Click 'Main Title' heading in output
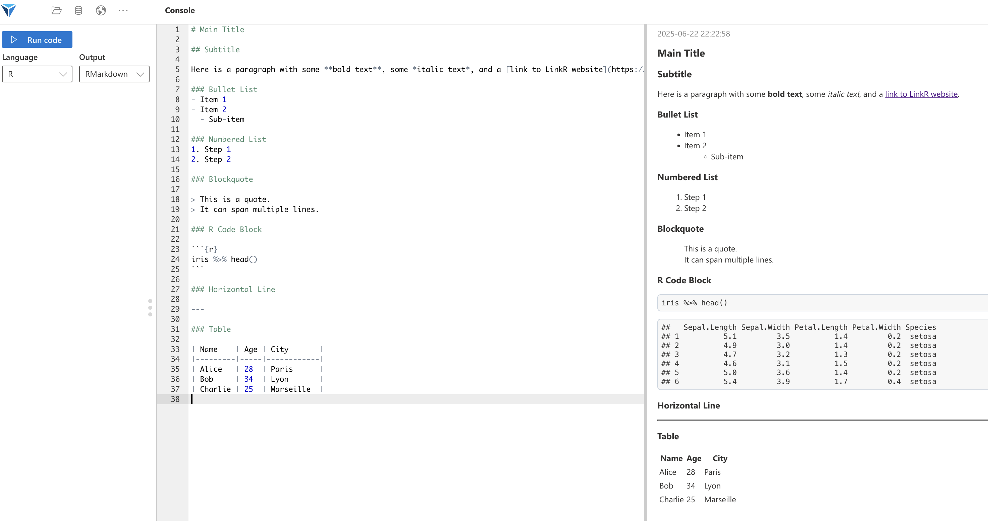988x521 pixels. tap(681, 53)
